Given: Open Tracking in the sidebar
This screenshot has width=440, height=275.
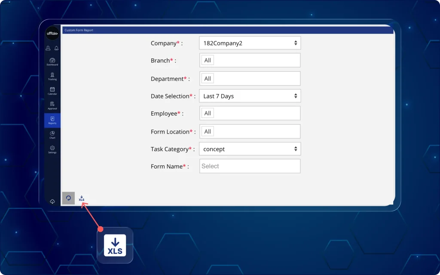Looking at the screenshot, I should click(x=52, y=76).
